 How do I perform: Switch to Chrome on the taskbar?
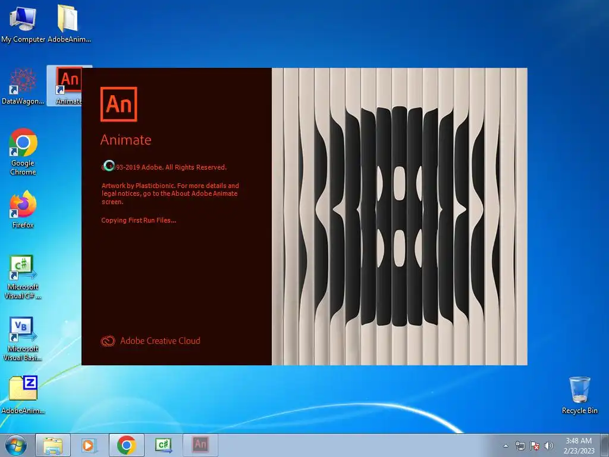click(126, 445)
